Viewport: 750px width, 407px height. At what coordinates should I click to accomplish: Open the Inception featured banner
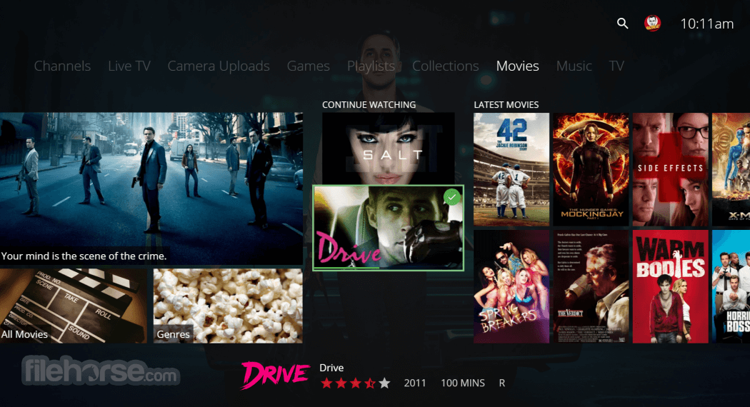151,189
